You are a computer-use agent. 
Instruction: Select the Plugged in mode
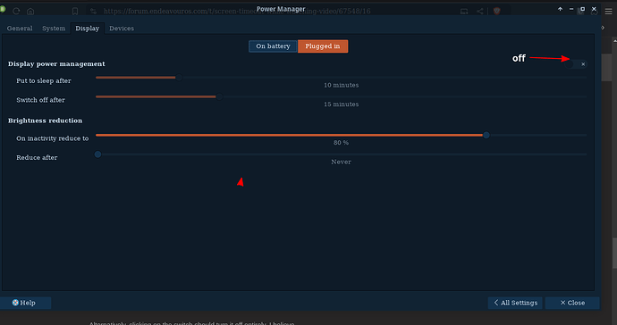pyautogui.click(x=323, y=46)
